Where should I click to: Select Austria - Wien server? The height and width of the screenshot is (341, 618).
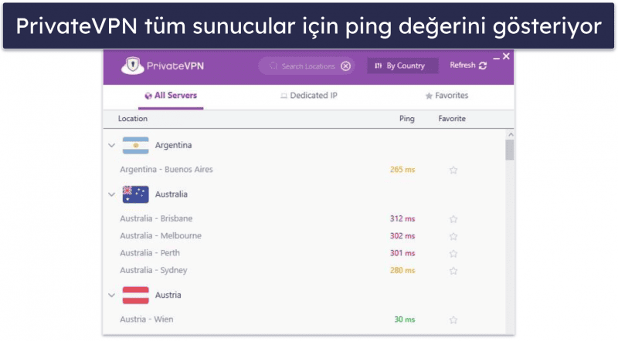pyautogui.click(x=146, y=319)
